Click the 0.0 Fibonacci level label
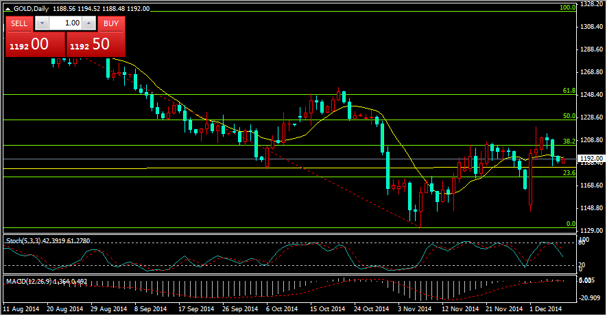607x316 pixels. click(570, 224)
